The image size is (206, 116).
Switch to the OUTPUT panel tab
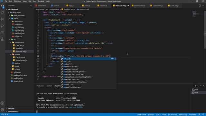coord(49,86)
